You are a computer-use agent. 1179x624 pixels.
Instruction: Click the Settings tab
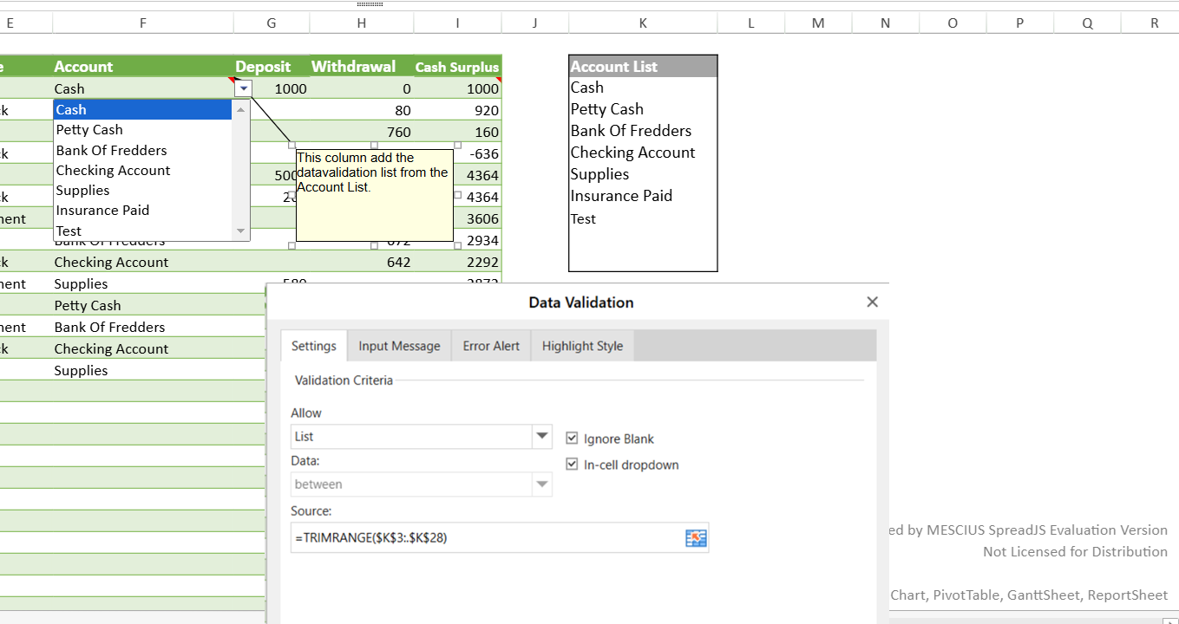(313, 346)
